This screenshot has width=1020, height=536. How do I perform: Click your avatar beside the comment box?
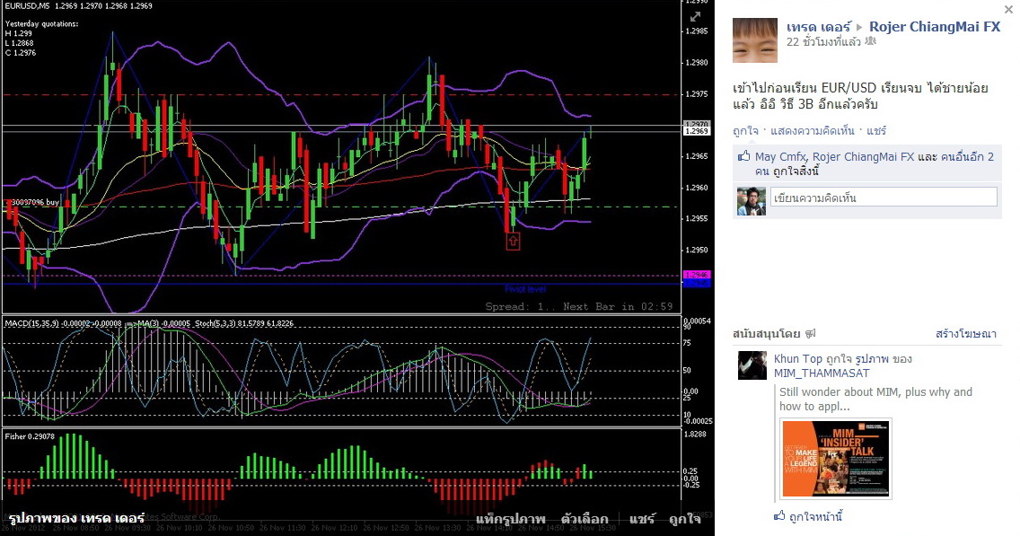752,201
